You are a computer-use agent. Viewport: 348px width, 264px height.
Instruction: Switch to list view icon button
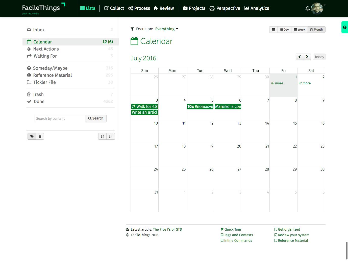click(274, 30)
